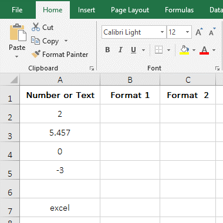Activate the Format Painter brush
This screenshot has width=223, height=223.
[x=36, y=54]
